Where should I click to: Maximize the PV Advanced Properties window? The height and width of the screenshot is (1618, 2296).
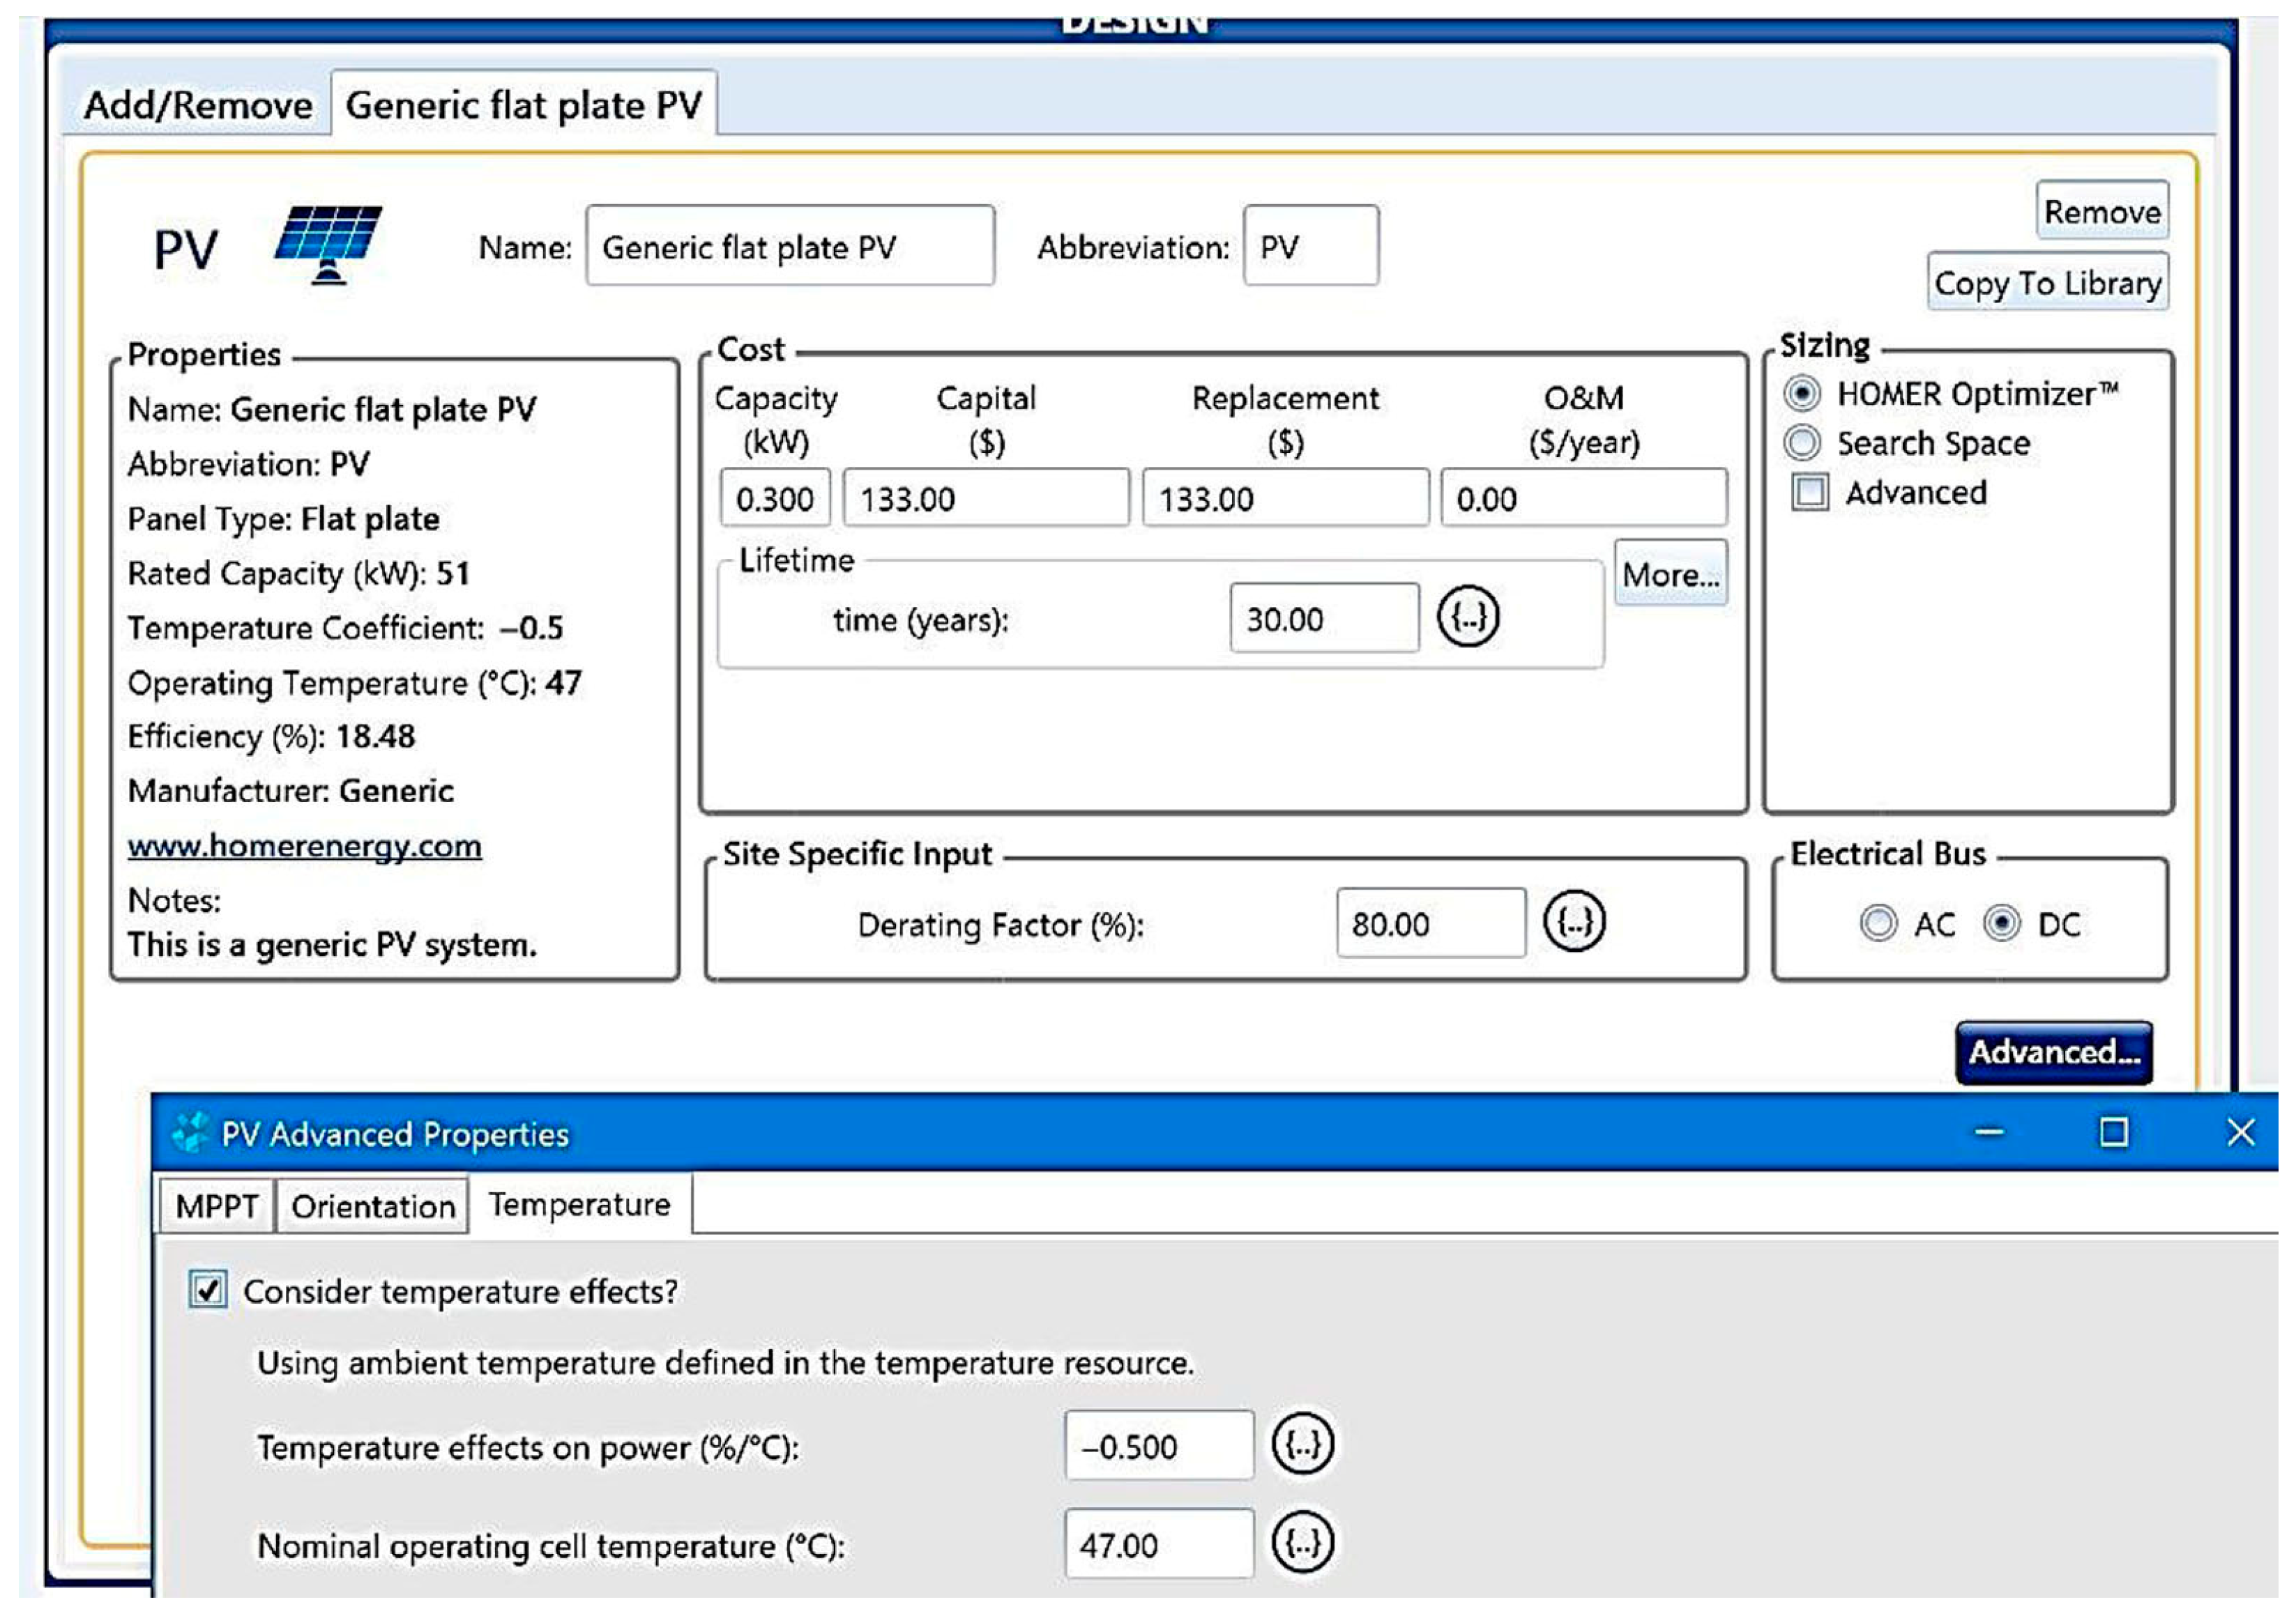(x=2112, y=1132)
